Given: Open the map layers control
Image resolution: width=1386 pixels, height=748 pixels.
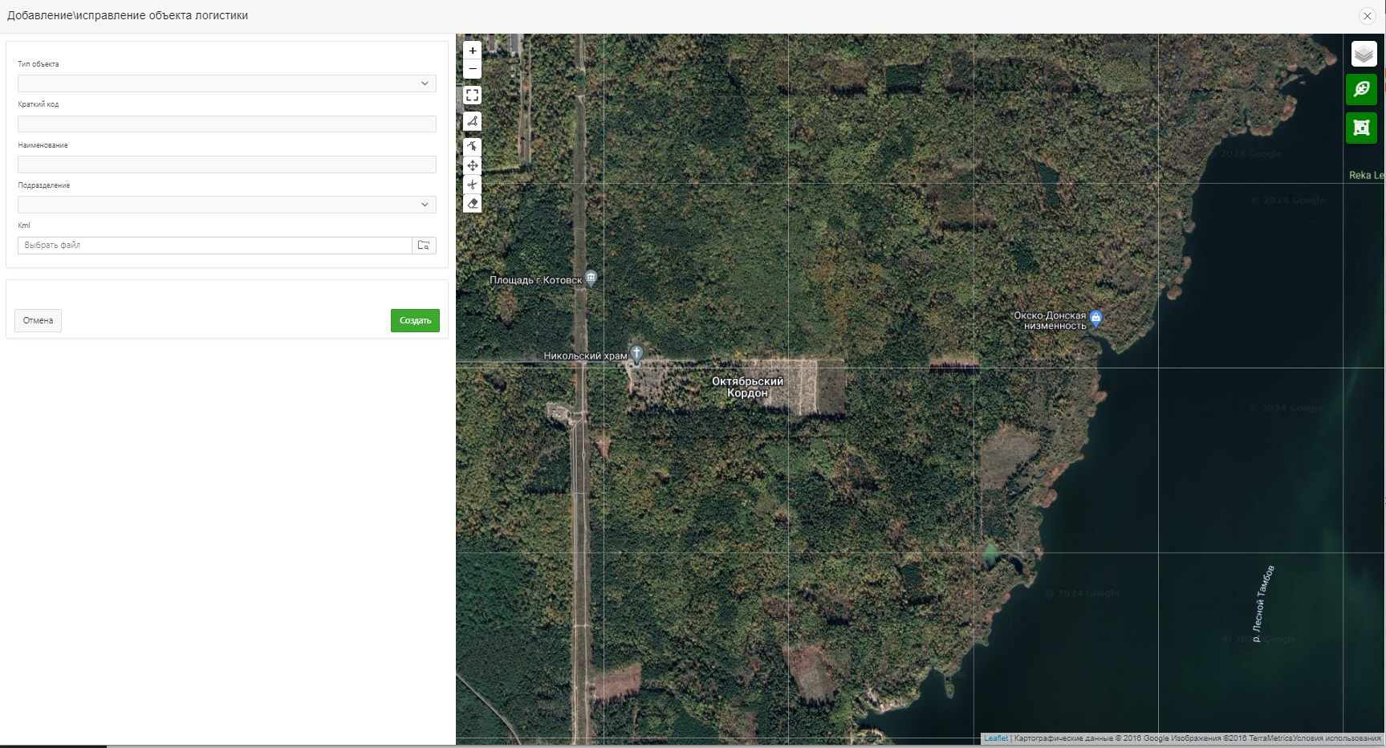Looking at the screenshot, I should 1364,54.
